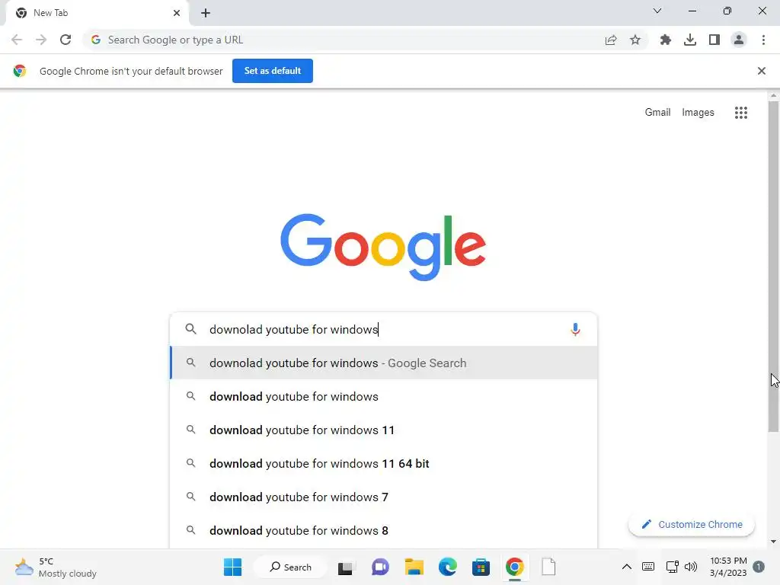Open the clock and date 10:53 PM
This screenshot has width=780, height=585.
coord(727,567)
